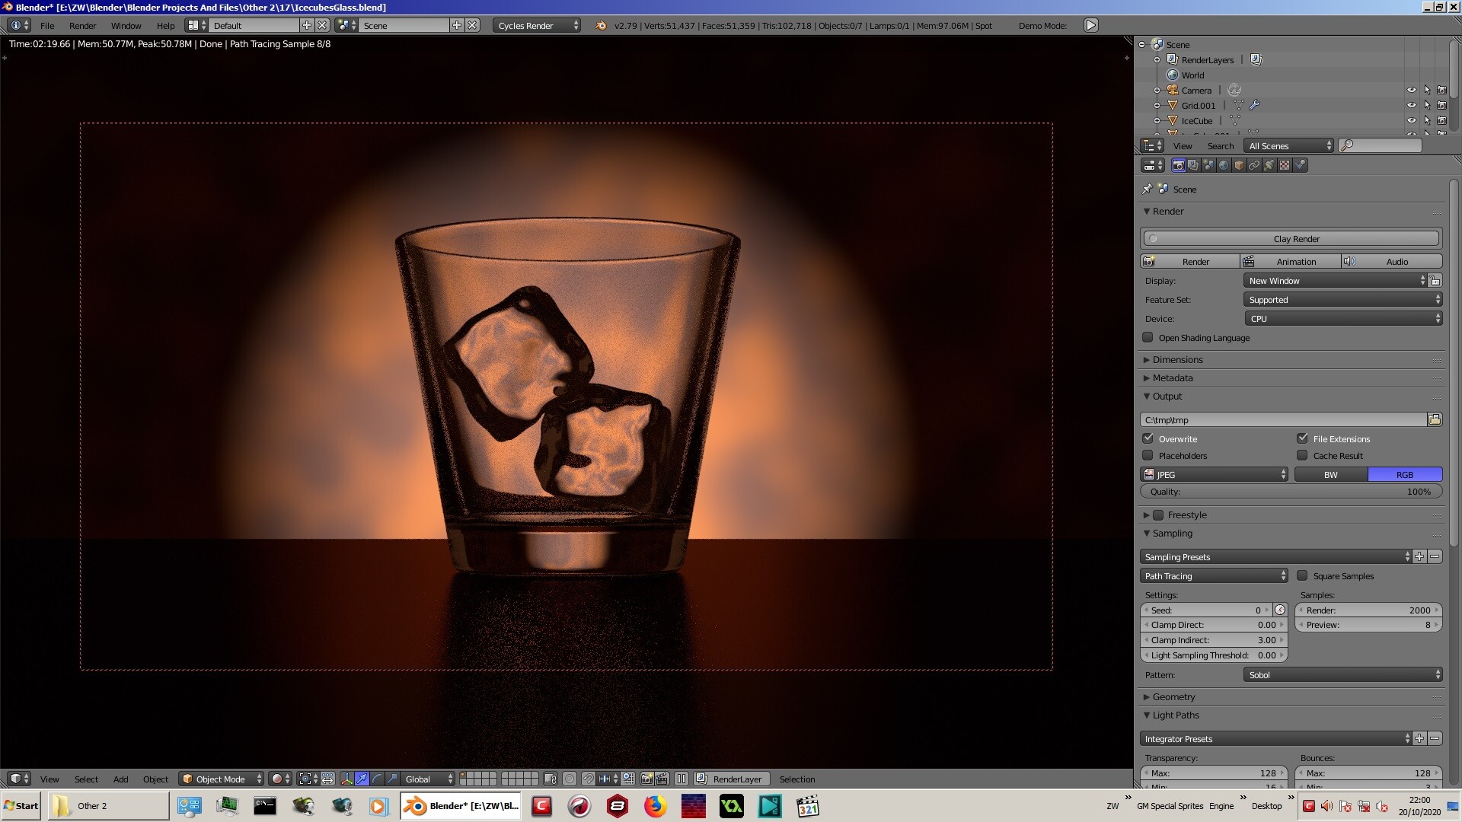Select the rotation manipulator widget icon
Screen dimensions: 1462x822
377,779
